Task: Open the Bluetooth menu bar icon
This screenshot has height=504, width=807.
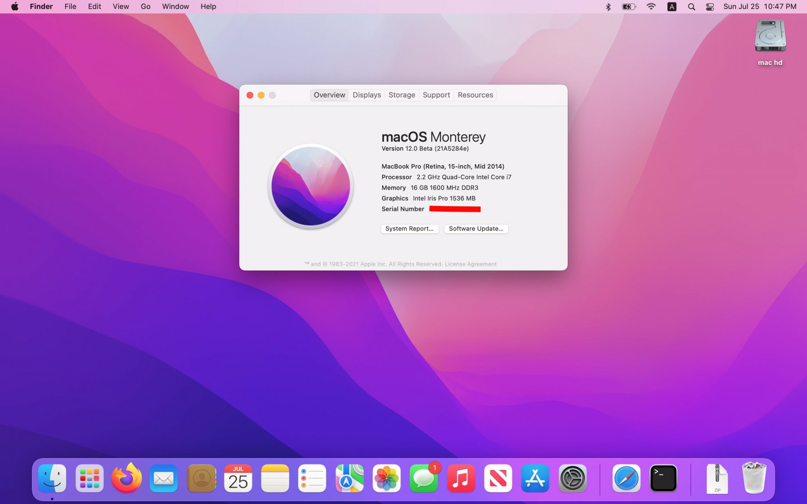Action: tap(608, 7)
